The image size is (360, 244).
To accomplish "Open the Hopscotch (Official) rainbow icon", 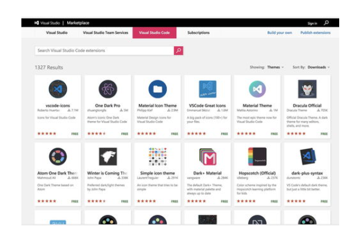I will click(x=257, y=157).
